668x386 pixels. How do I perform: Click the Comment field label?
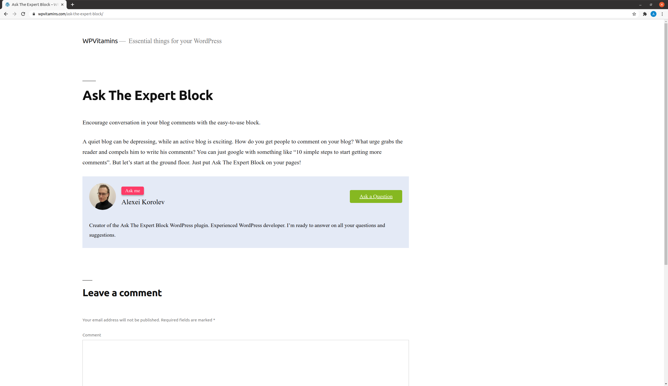tap(92, 335)
